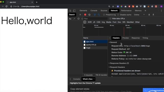The height and width of the screenshot is (92, 164).
Task: Toggle regular expression search option
Action: 74,19
